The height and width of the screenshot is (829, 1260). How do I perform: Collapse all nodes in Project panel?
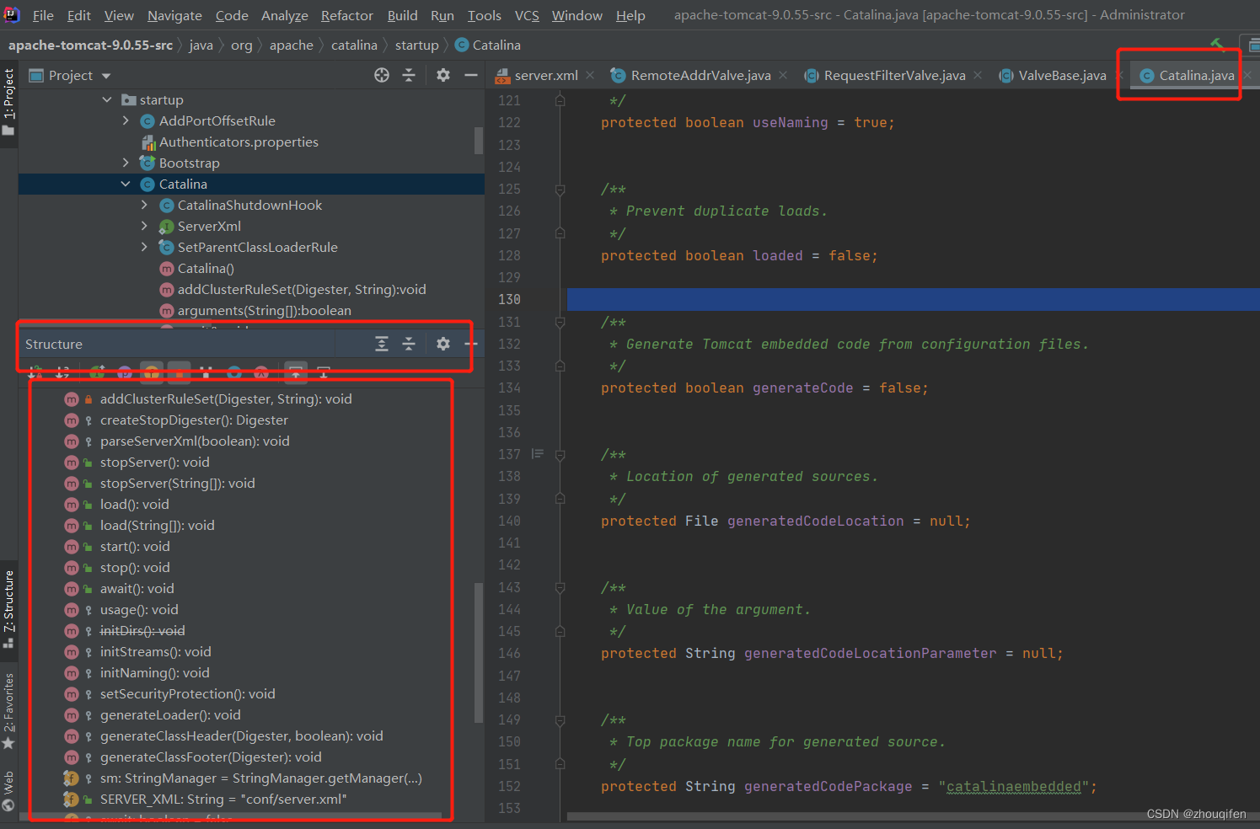(x=409, y=75)
